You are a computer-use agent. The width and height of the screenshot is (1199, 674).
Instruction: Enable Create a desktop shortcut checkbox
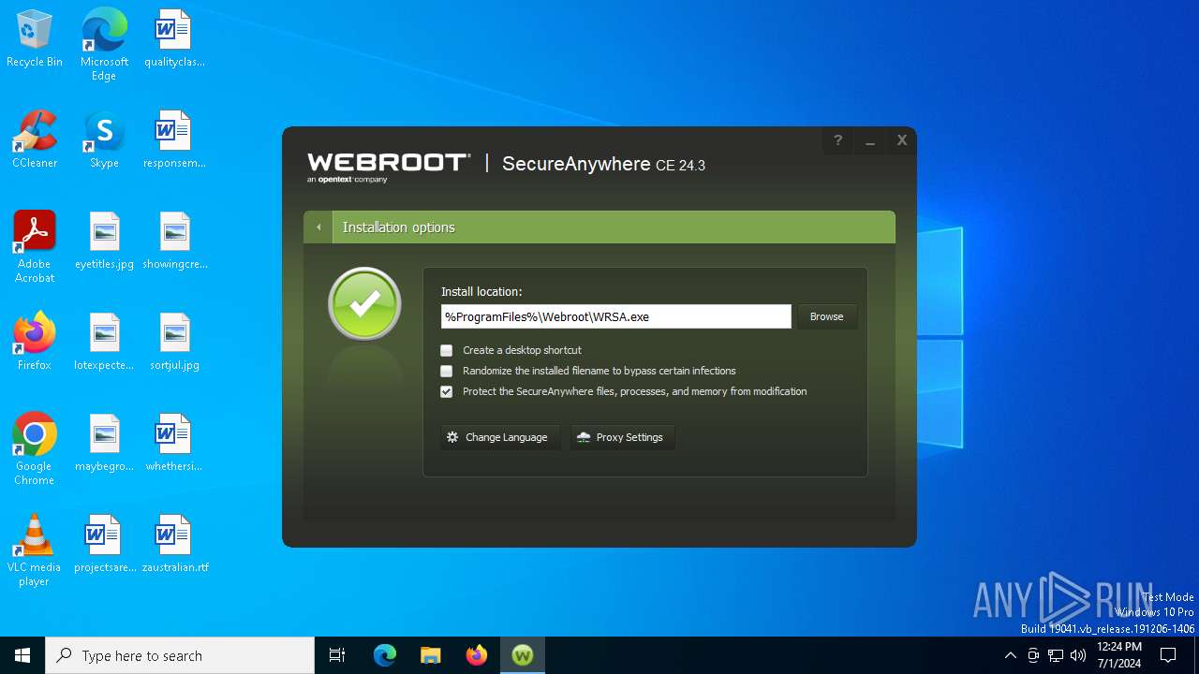(x=447, y=350)
